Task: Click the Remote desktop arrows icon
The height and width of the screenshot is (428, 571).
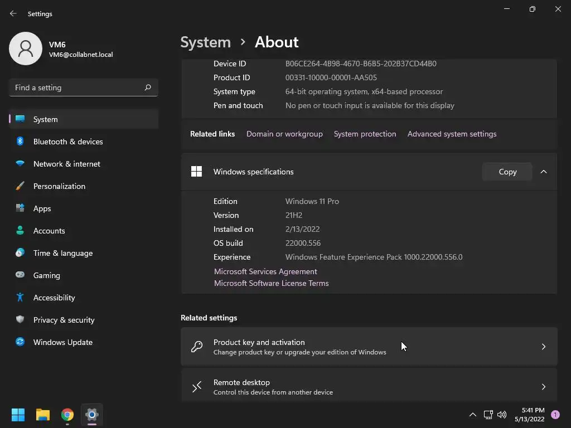Action: tap(197, 387)
